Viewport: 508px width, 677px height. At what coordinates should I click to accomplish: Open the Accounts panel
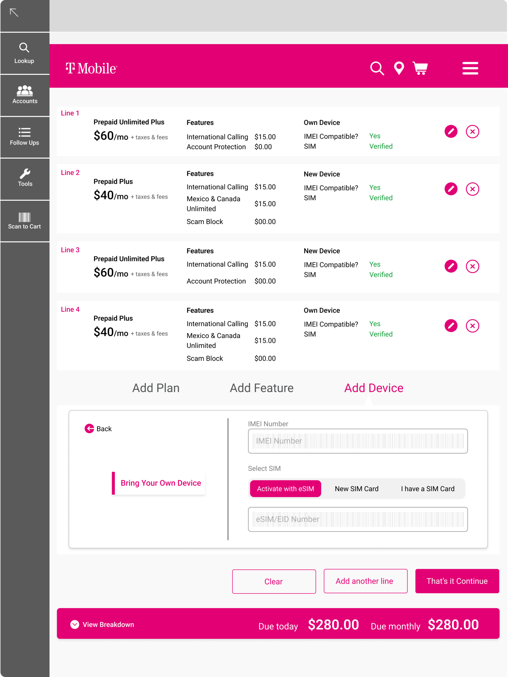pos(25,95)
